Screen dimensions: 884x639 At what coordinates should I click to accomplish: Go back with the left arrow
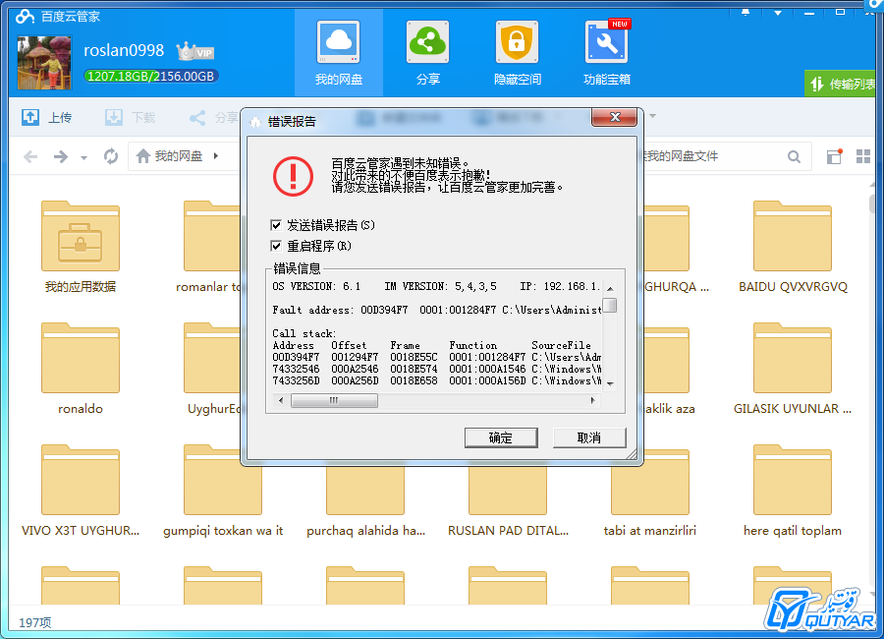31,156
